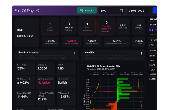Expand the EQUITY watchlist group
Viewport: 169px width, 110px height.
click(153, 51)
